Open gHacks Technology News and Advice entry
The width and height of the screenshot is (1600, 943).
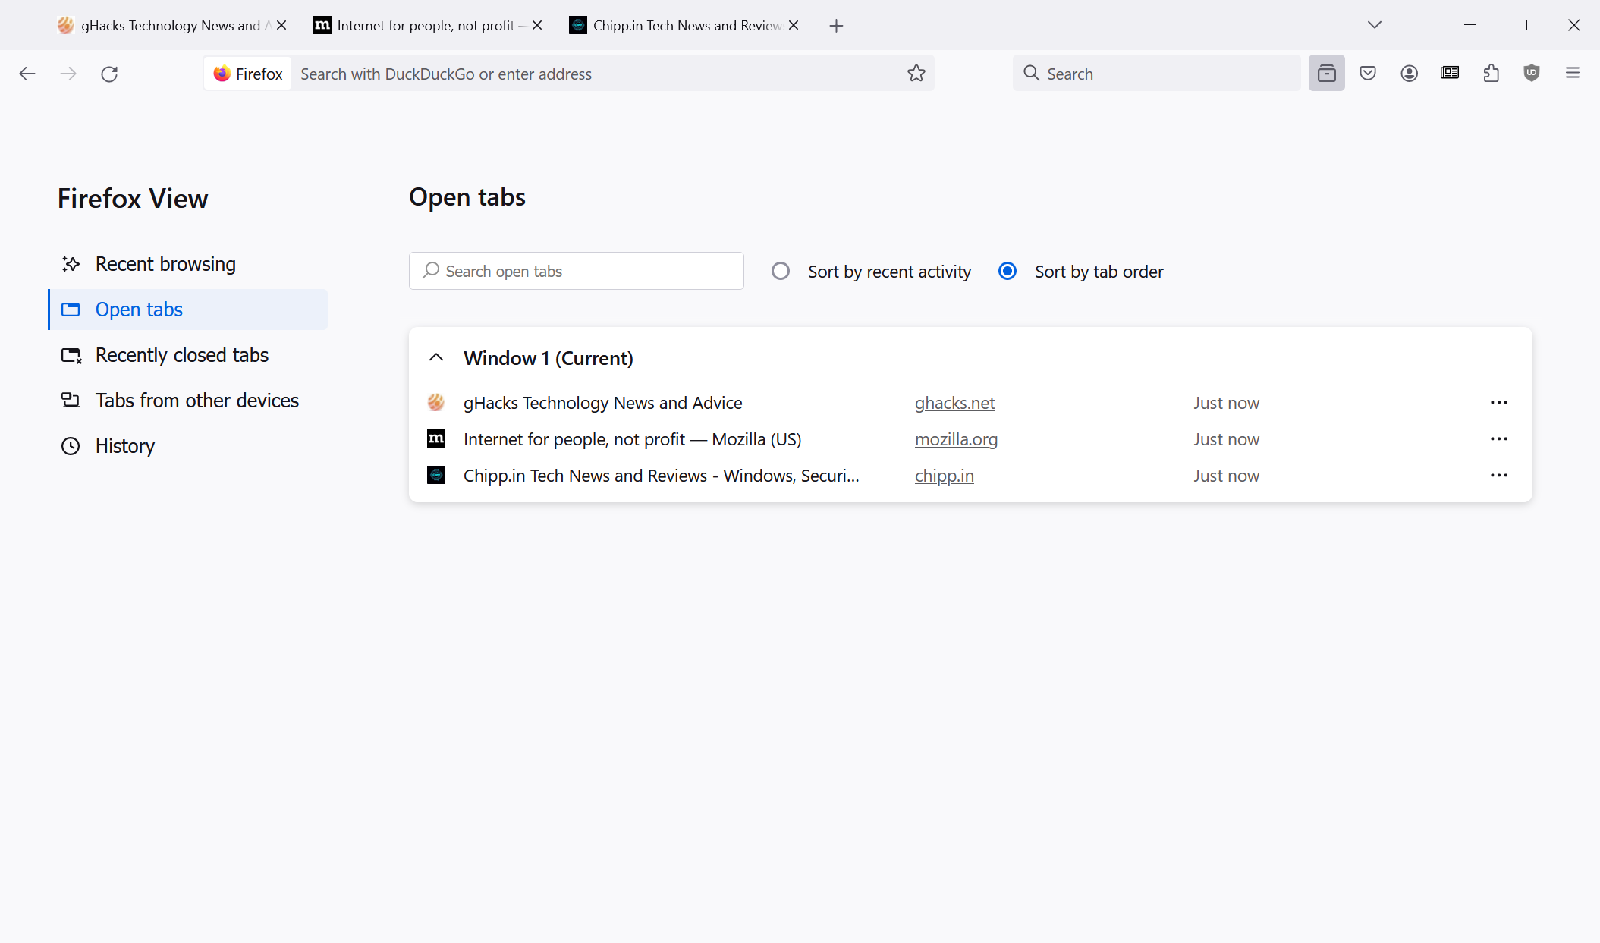(x=603, y=403)
